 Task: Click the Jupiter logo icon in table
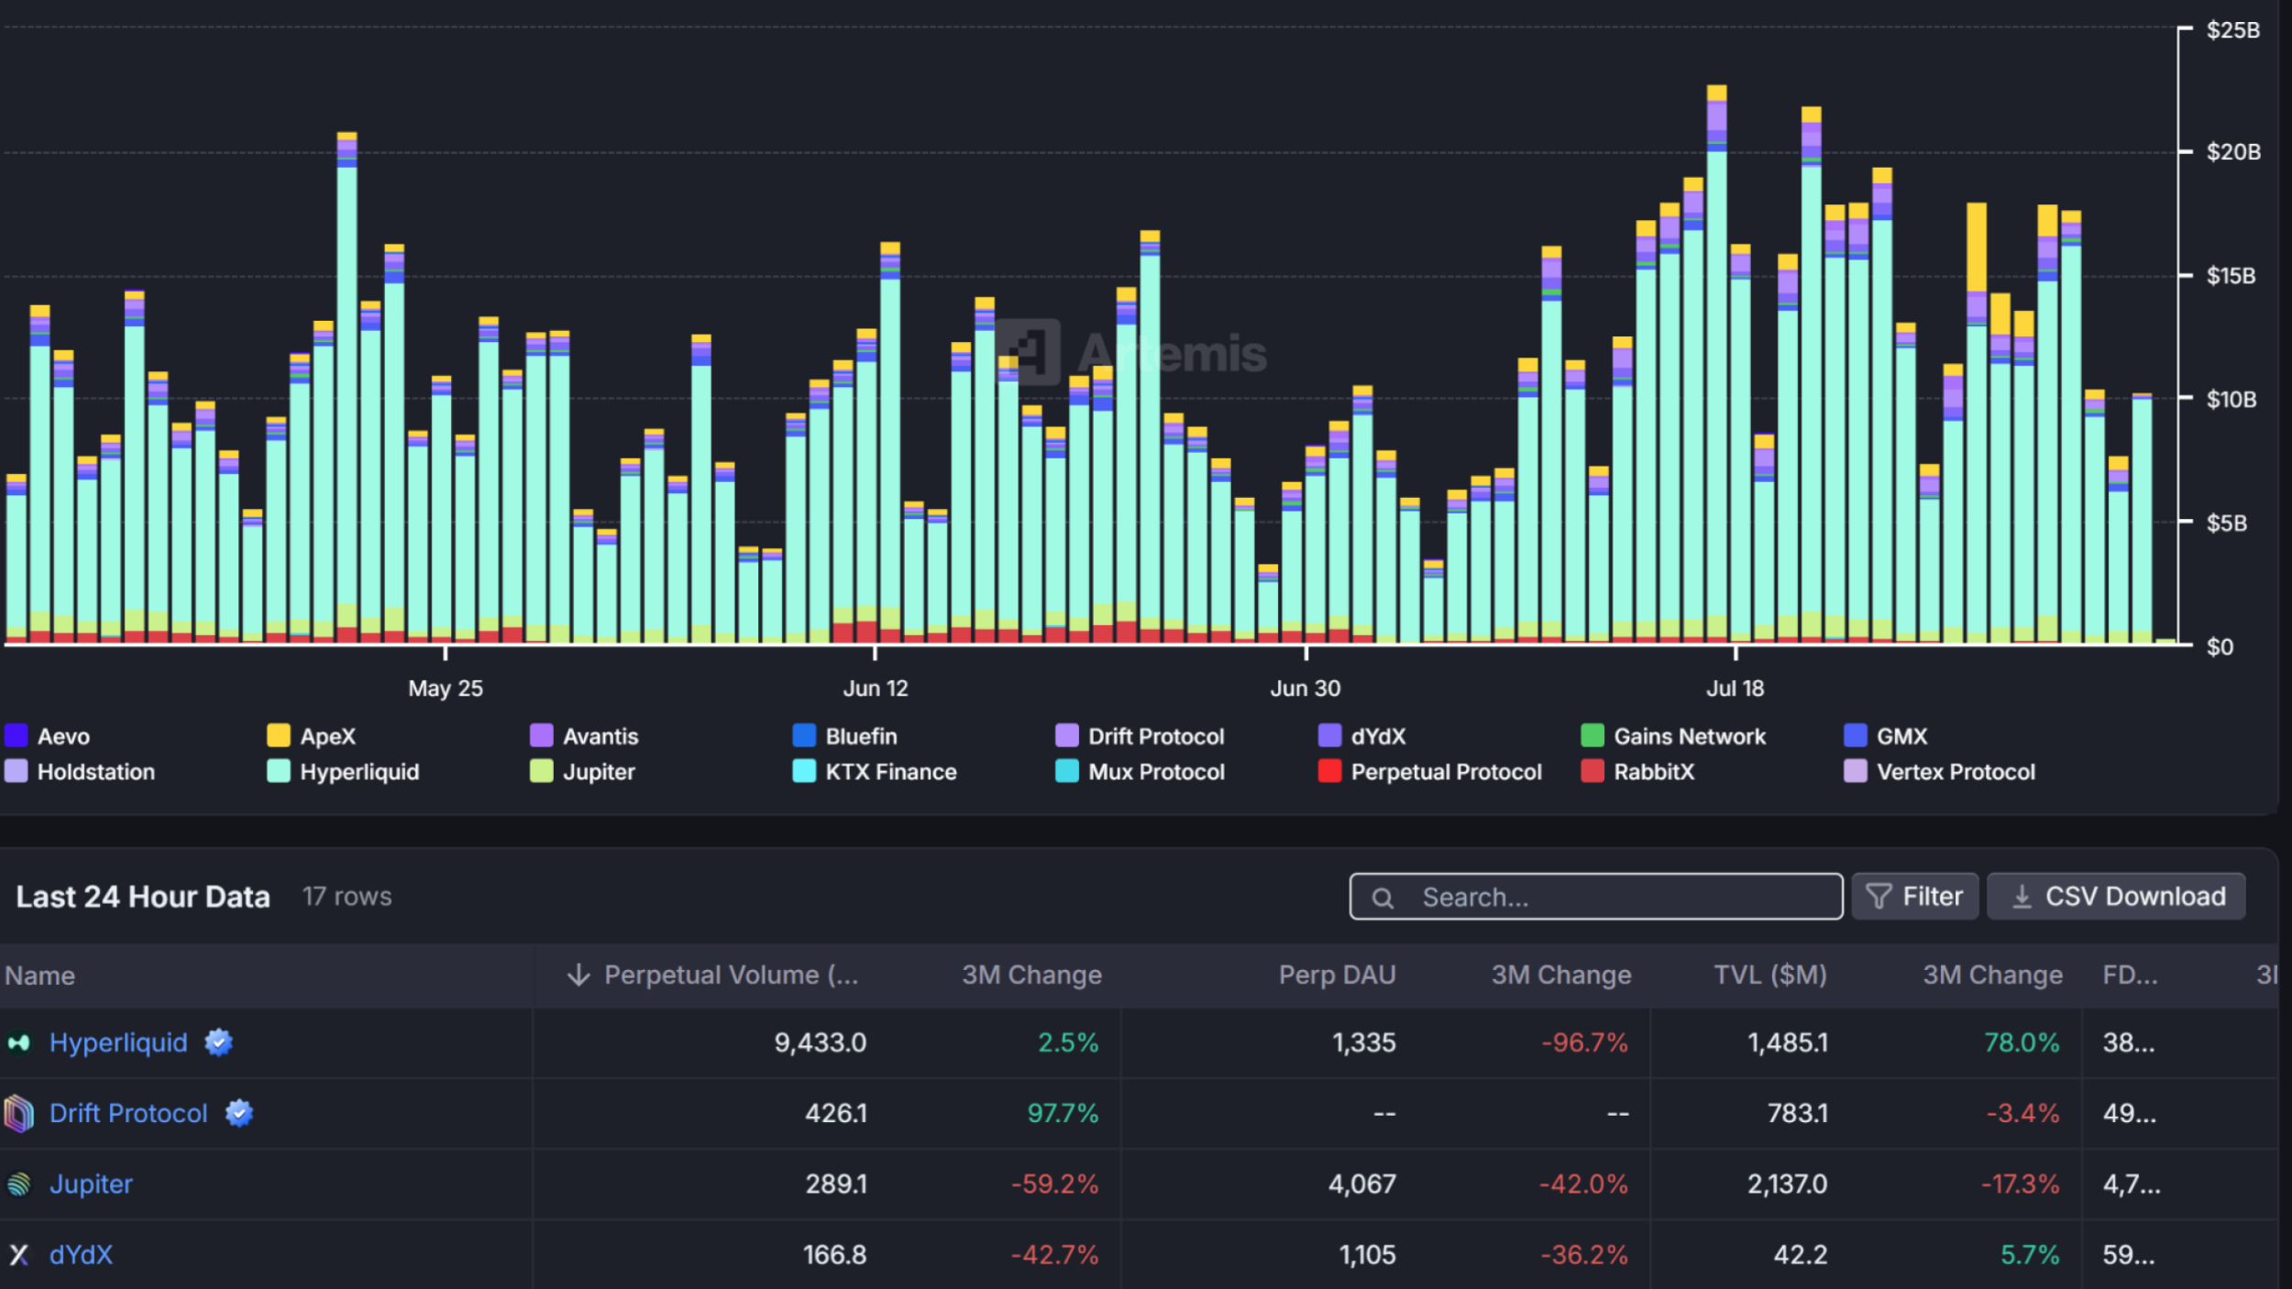click(x=18, y=1184)
